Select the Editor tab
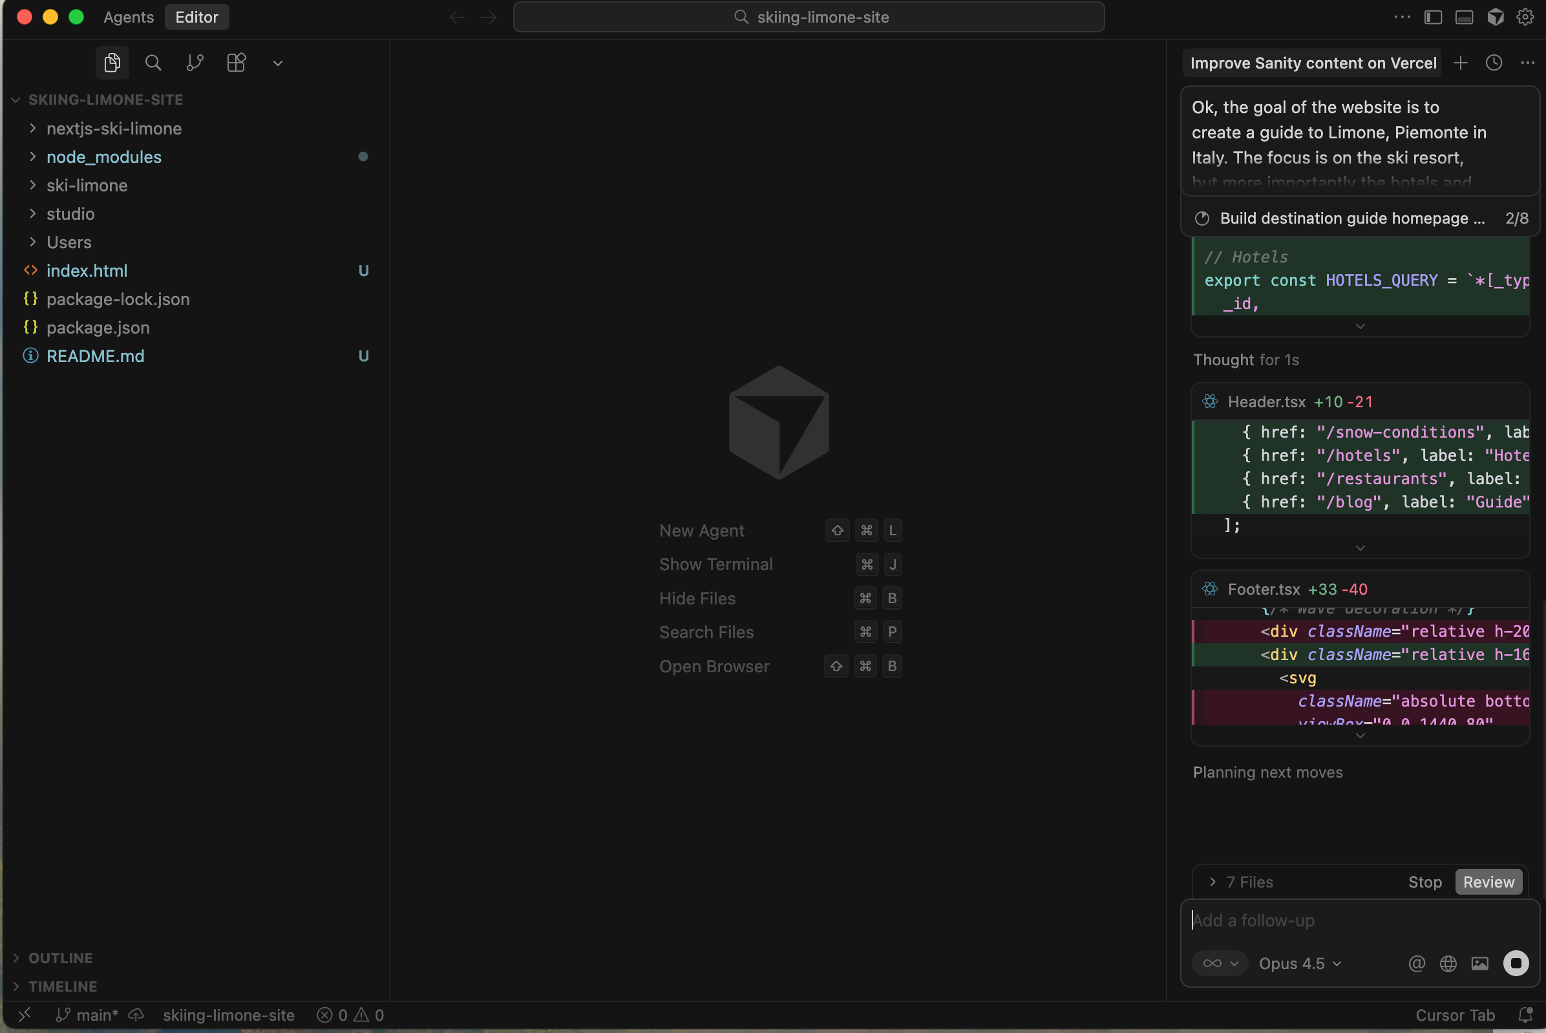The height and width of the screenshot is (1033, 1546). [196, 17]
